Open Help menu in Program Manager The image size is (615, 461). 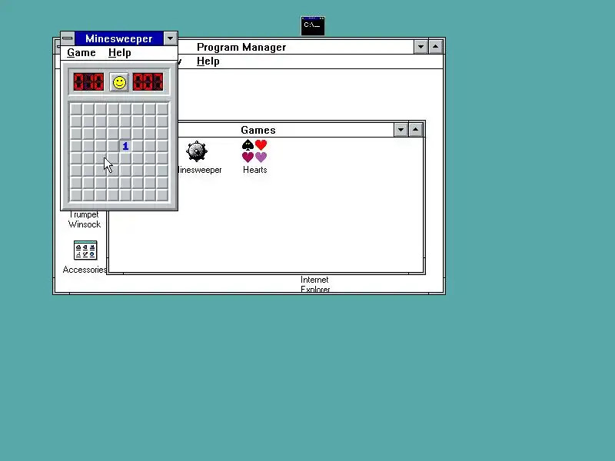[x=208, y=61]
